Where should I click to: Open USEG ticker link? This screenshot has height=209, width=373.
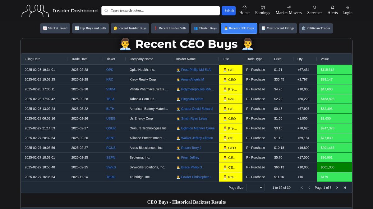coord(111,119)
